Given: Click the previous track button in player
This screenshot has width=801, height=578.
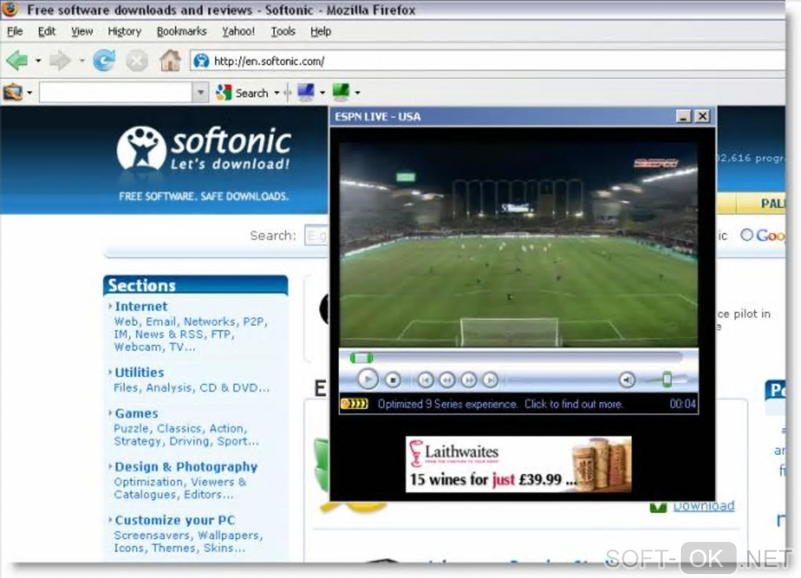Looking at the screenshot, I should (426, 380).
